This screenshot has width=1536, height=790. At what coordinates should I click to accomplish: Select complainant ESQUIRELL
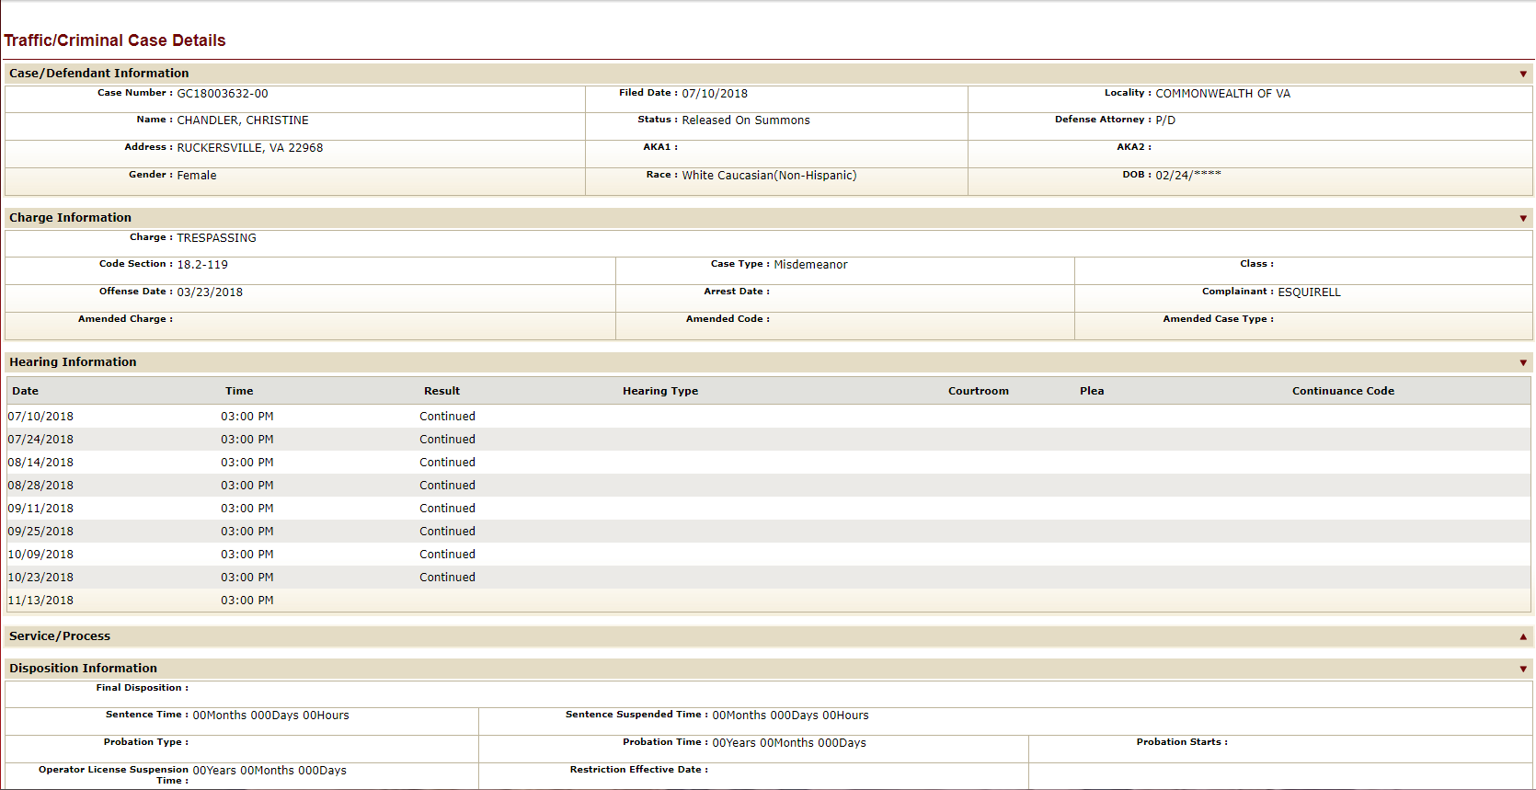[x=1309, y=292]
